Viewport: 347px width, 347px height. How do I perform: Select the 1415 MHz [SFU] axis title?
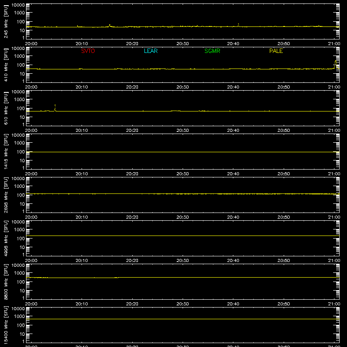point(6,151)
